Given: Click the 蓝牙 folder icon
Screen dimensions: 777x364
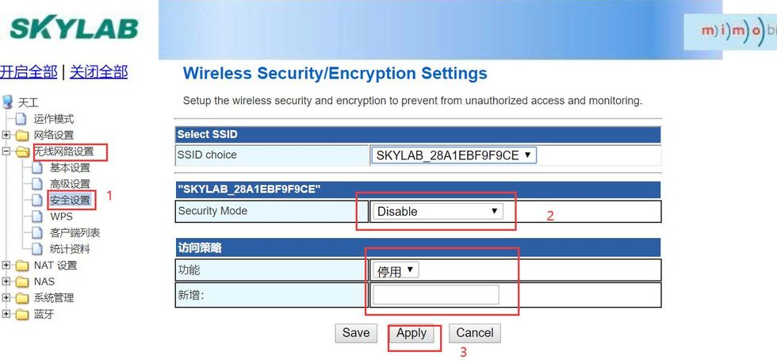Looking at the screenshot, I should coord(22,314).
